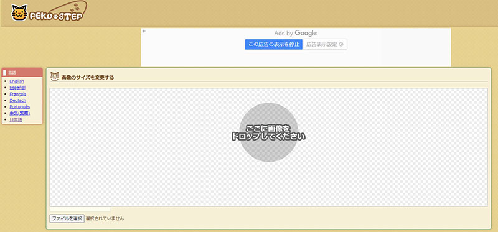Switch language to Deutsch
This screenshot has width=498, height=232.
point(18,100)
